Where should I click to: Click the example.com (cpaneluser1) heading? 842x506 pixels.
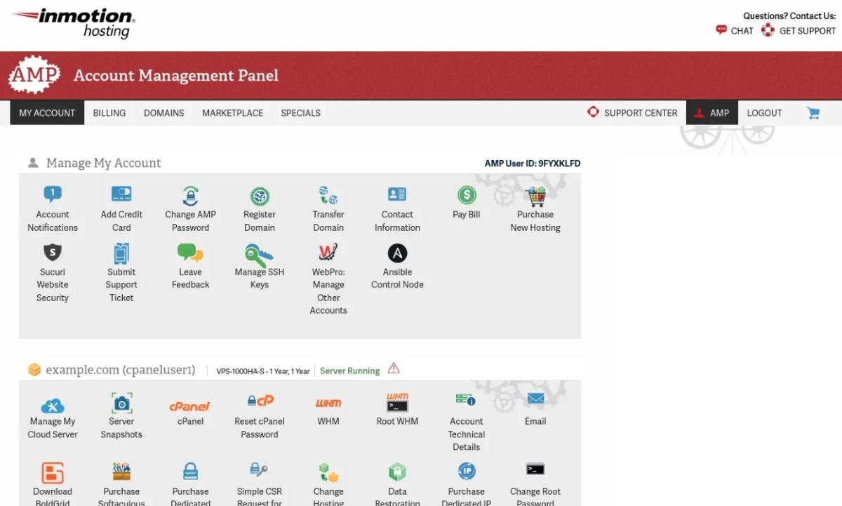(x=121, y=370)
